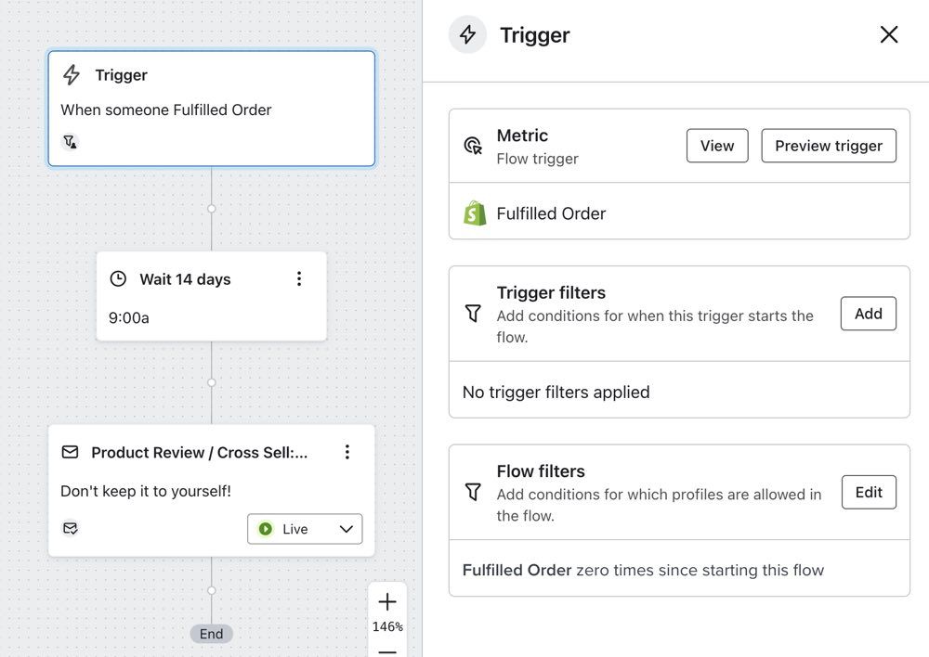Open the options menu for Wait 14 days

(x=299, y=277)
